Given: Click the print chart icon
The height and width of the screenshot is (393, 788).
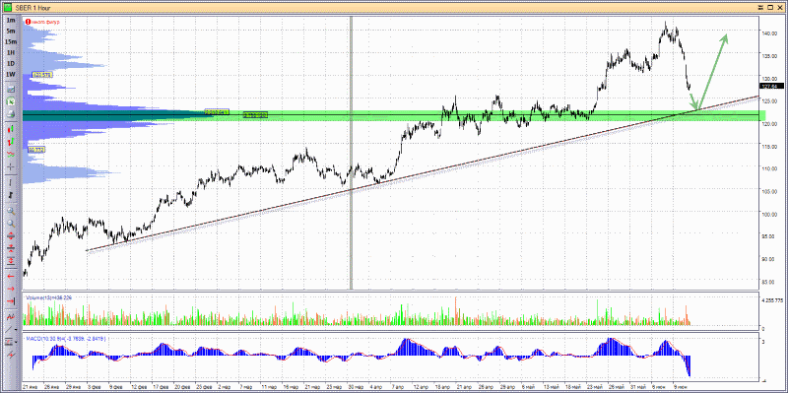Looking at the screenshot, I should click(x=11, y=114).
